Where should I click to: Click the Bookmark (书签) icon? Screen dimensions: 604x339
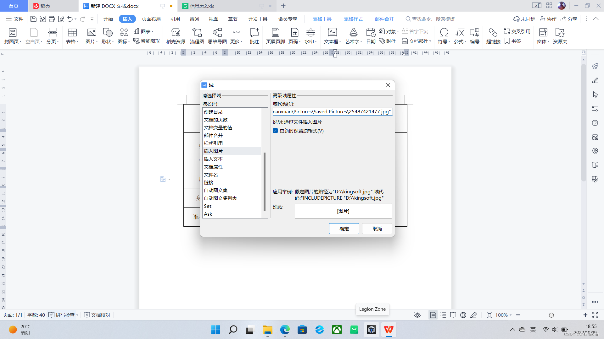pos(513,41)
